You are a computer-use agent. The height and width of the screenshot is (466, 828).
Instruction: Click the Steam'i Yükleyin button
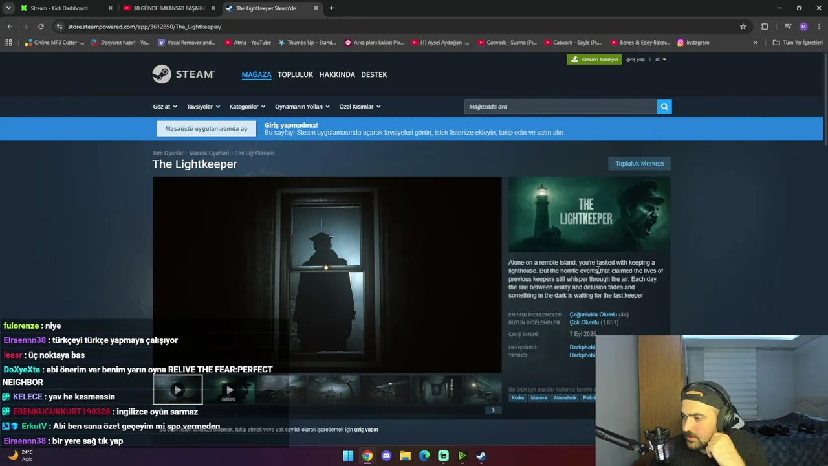594,60
